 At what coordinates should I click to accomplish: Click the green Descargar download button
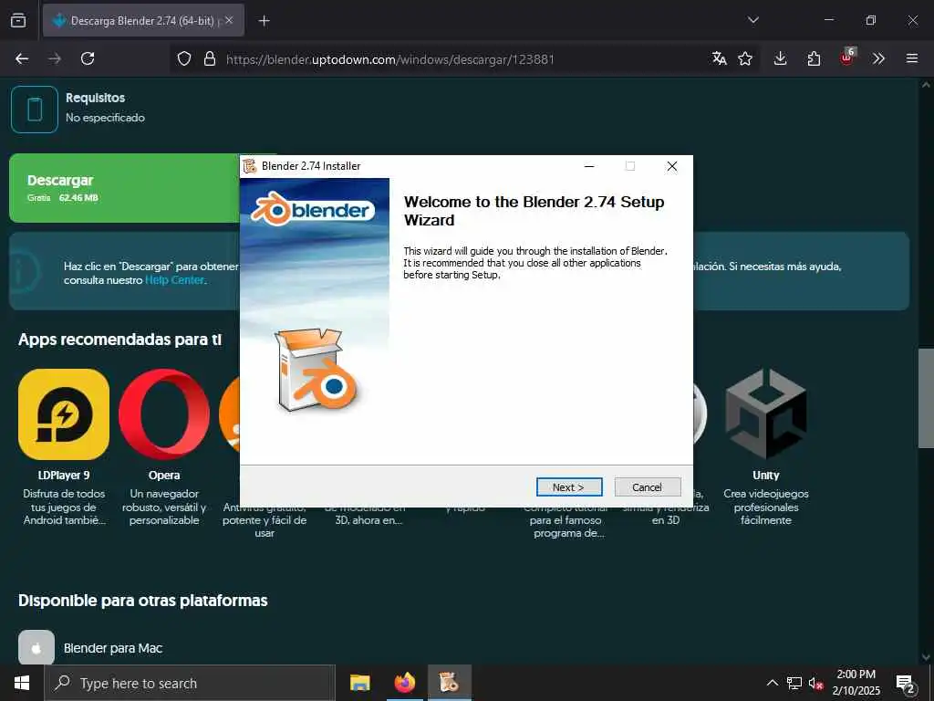[125, 188]
